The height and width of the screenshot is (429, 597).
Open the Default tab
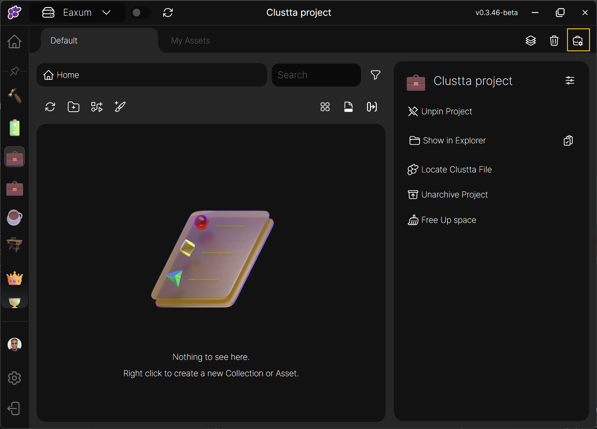pyautogui.click(x=64, y=40)
